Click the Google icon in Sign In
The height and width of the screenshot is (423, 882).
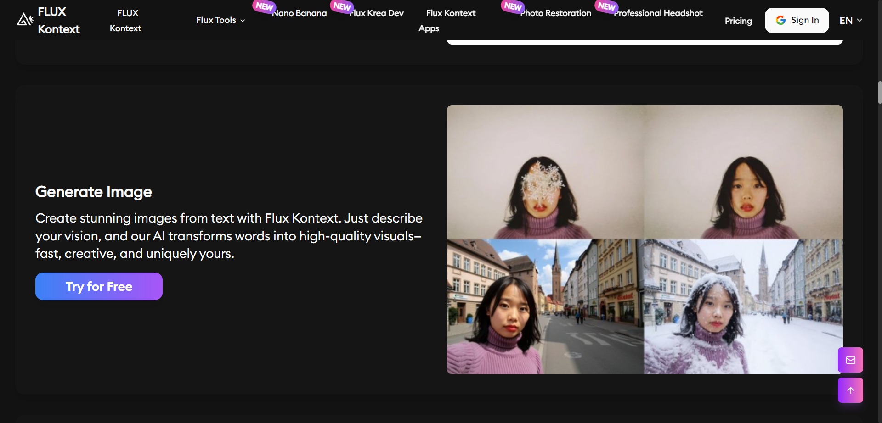[x=780, y=20]
